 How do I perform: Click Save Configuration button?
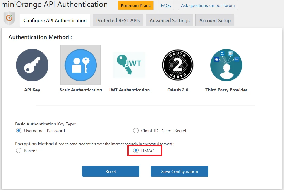pyautogui.click(x=179, y=171)
